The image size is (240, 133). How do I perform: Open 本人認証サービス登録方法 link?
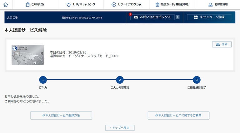coord(61,115)
